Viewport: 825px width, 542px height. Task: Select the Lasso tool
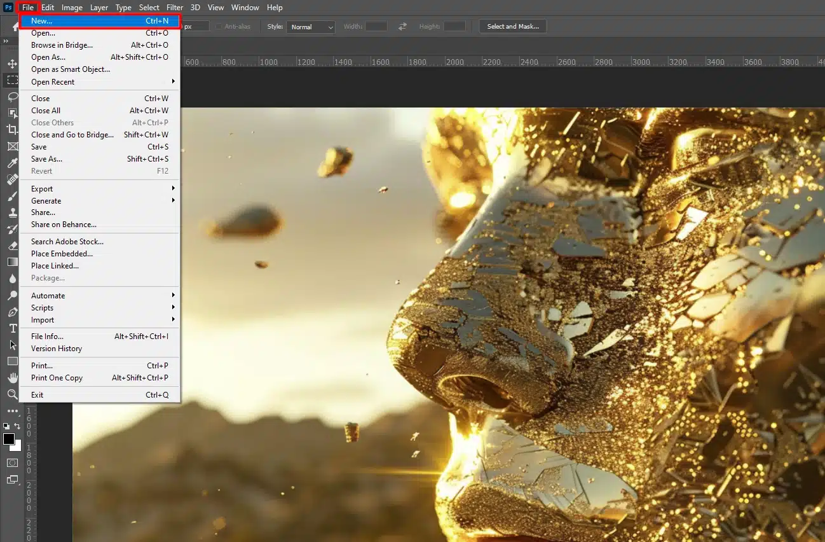[x=12, y=97]
